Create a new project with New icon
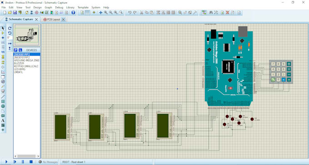This screenshot has height=165, width=309. pos(5,13)
